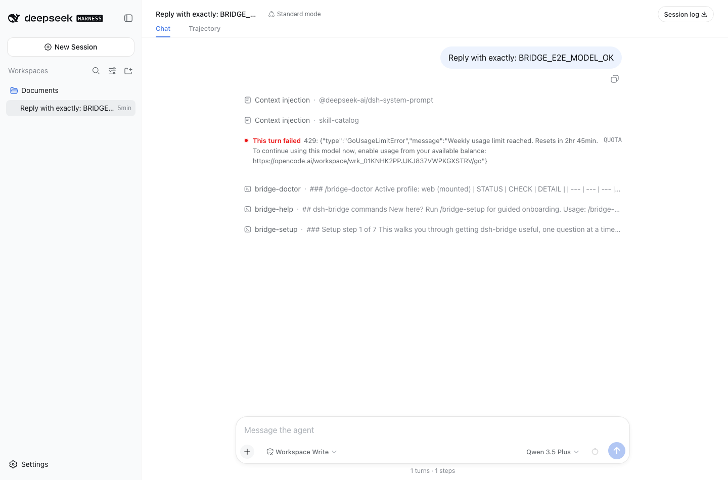Open the 'Reply with exactly: BRIDGE...' session
728x480 pixels.
pos(71,108)
